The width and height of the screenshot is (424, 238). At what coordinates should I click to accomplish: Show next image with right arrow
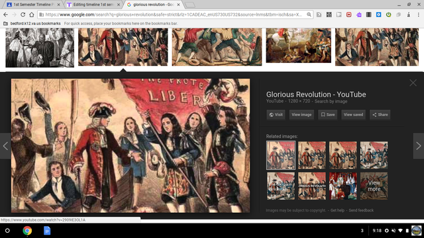click(x=418, y=146)
